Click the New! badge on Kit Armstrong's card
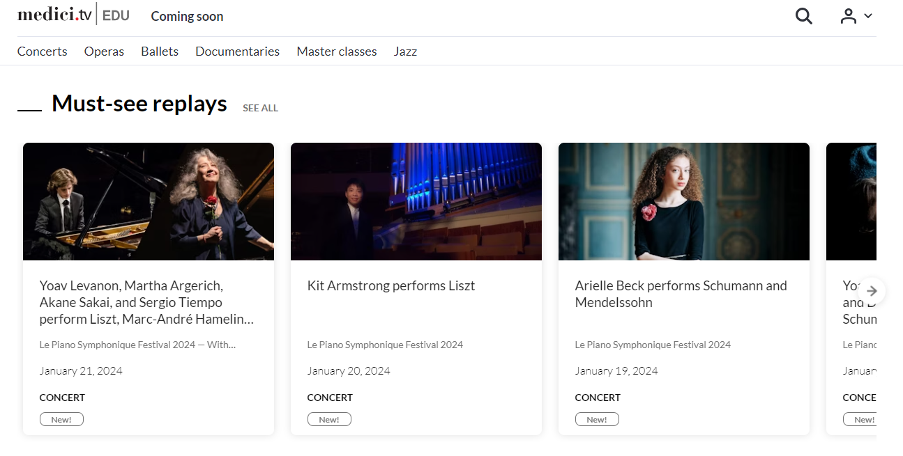The image size is (903, 456). coord(329,418)
